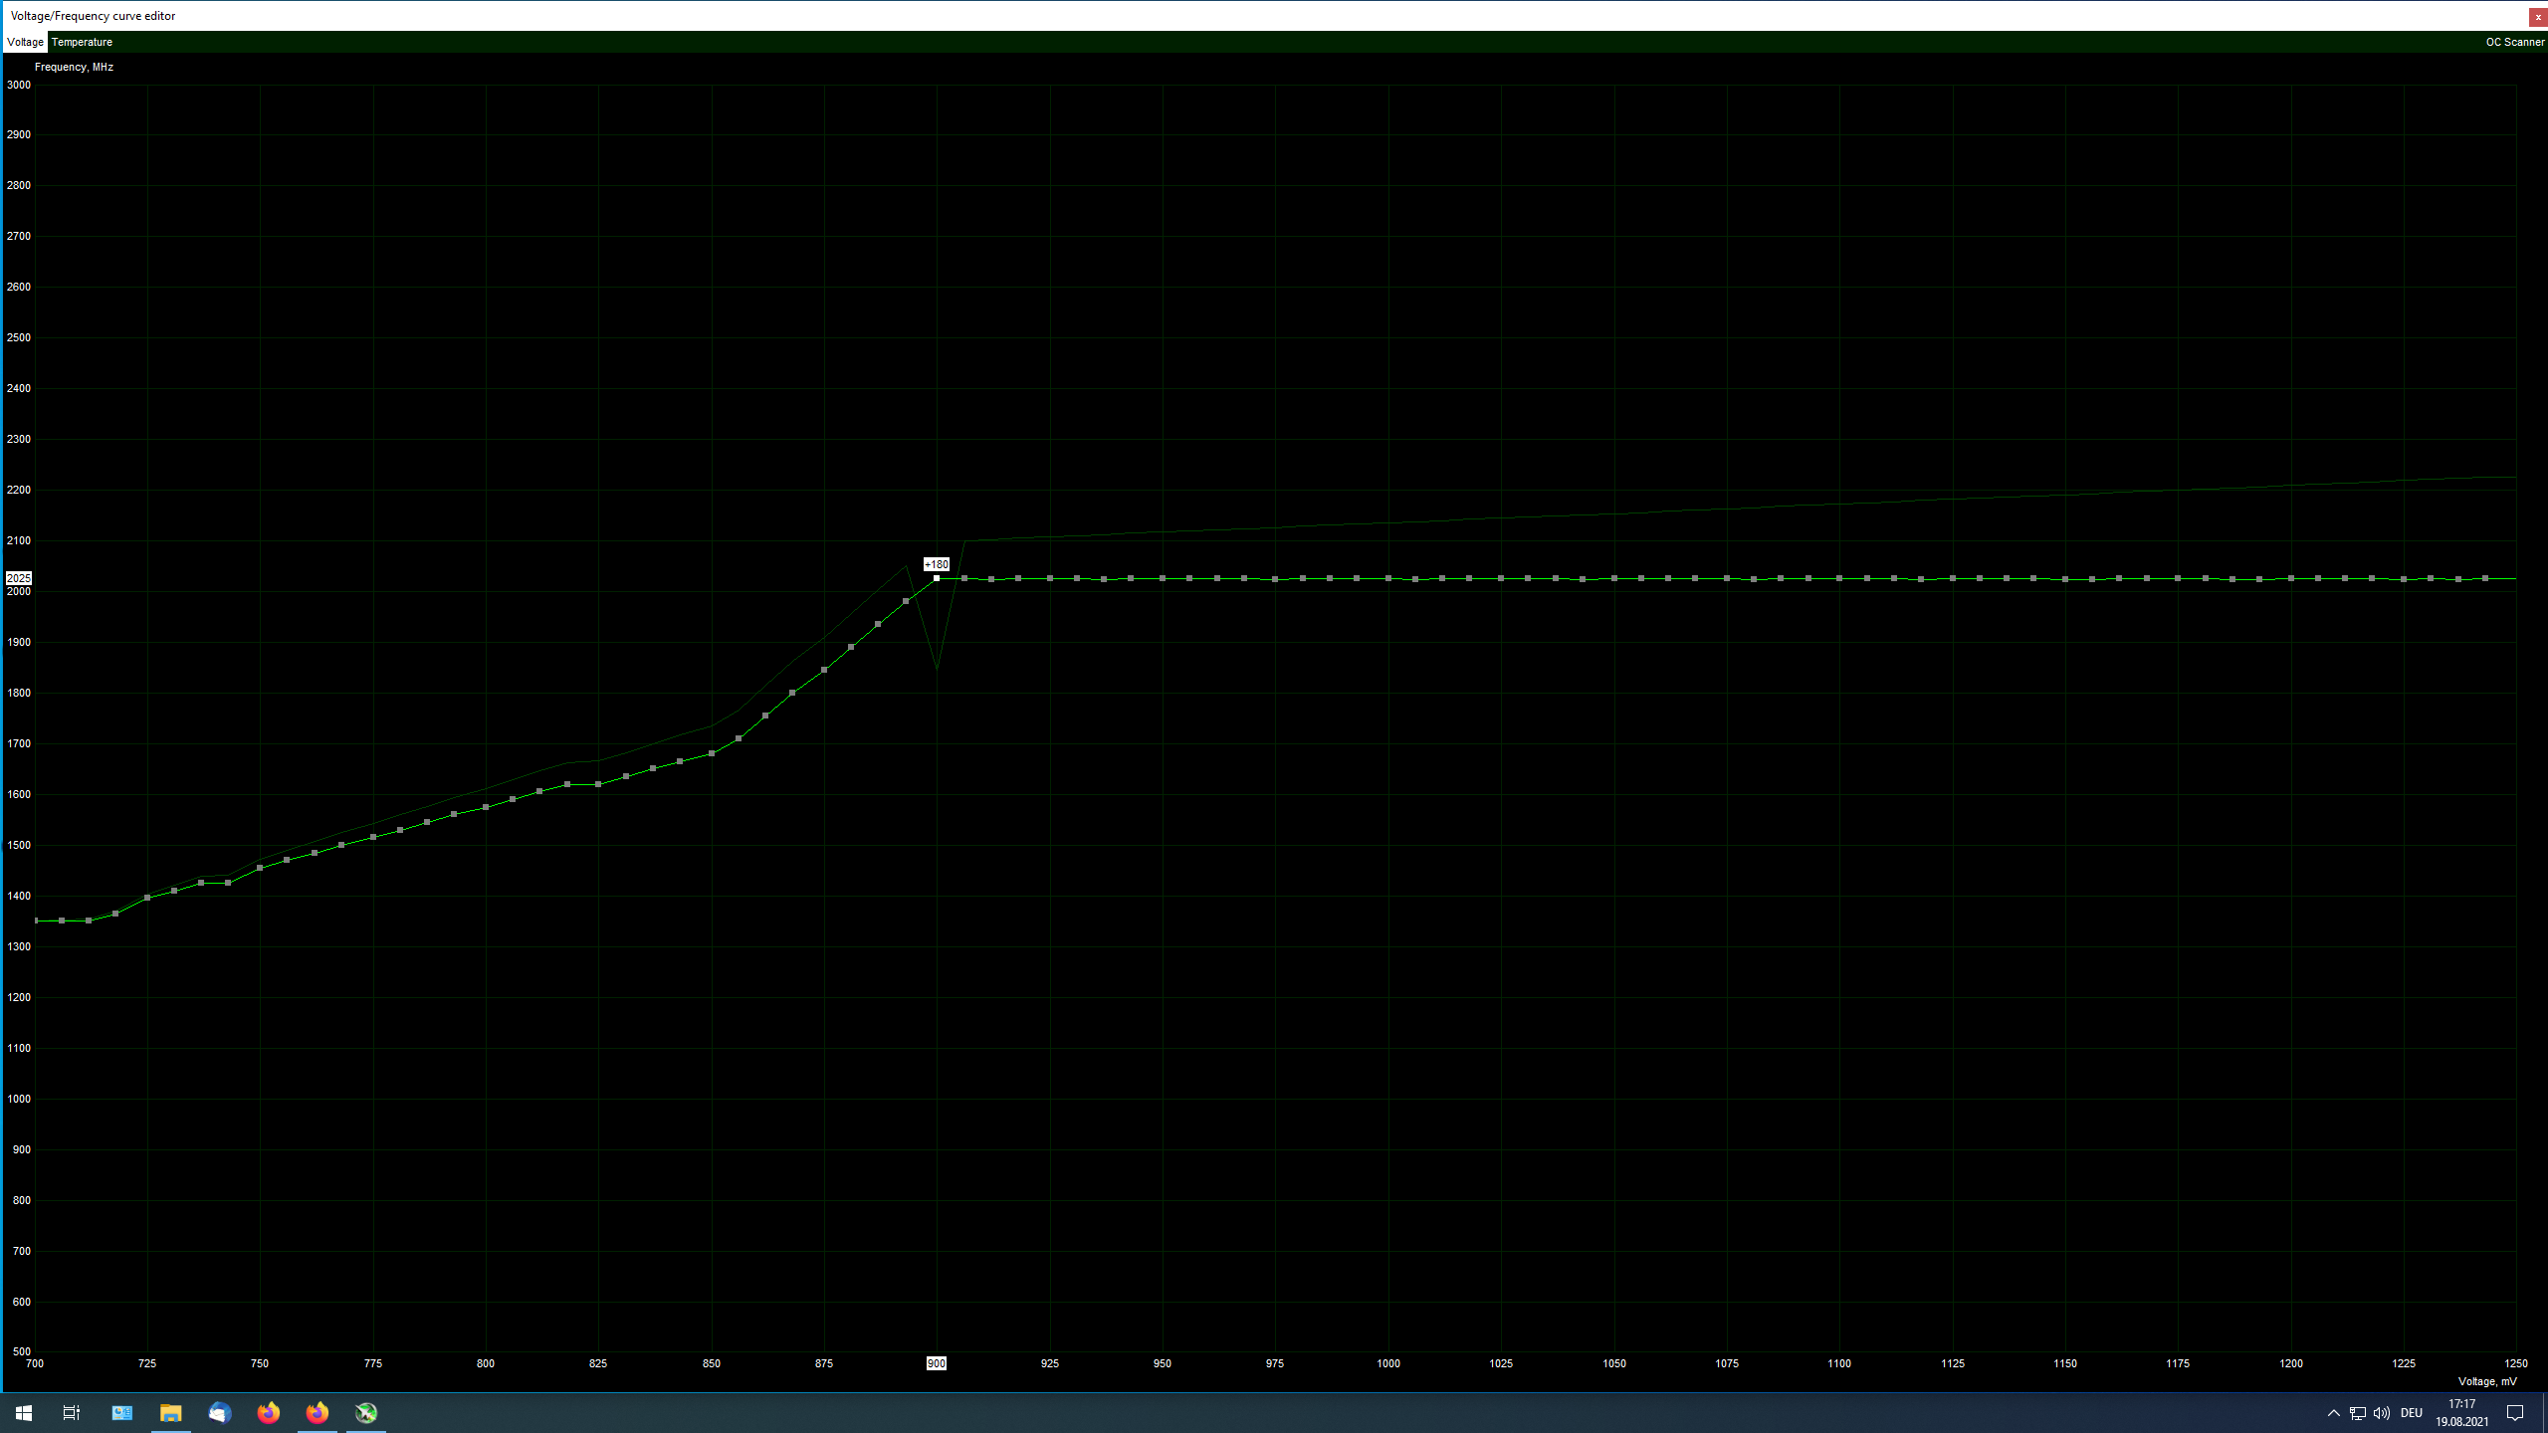Click the curve point at 850 mV
Screen dimensions: 2548x1433
pos(712,753)
